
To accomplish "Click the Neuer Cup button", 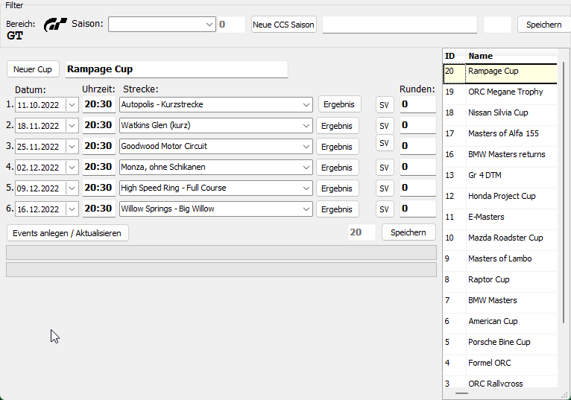I will 33,69.
